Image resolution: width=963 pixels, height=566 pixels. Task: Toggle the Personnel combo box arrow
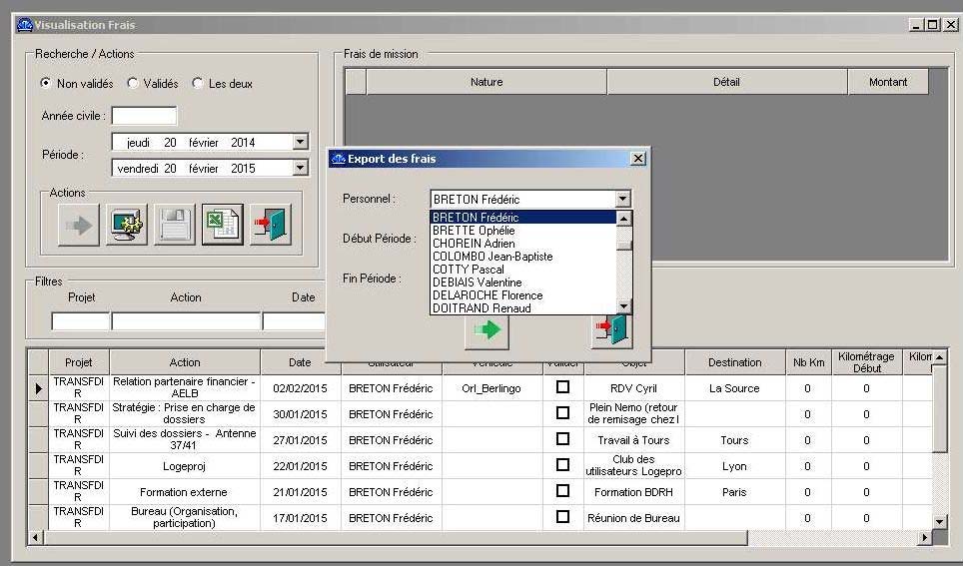point(623,200)
